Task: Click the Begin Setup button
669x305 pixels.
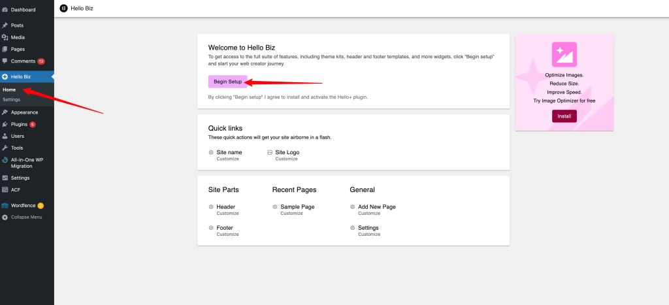Action: click(x=228, y=82)
